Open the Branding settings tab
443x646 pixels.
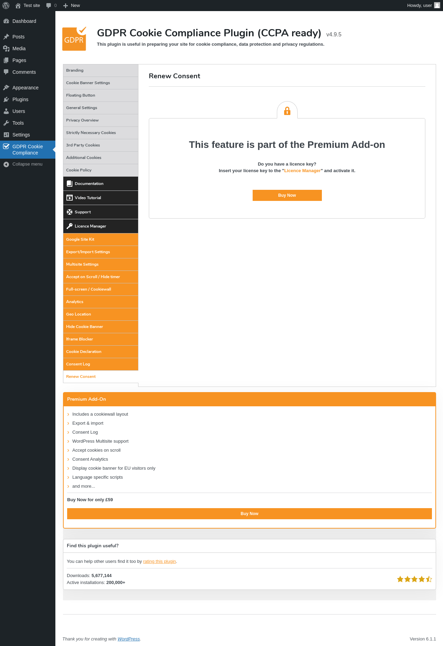(101, 70)
